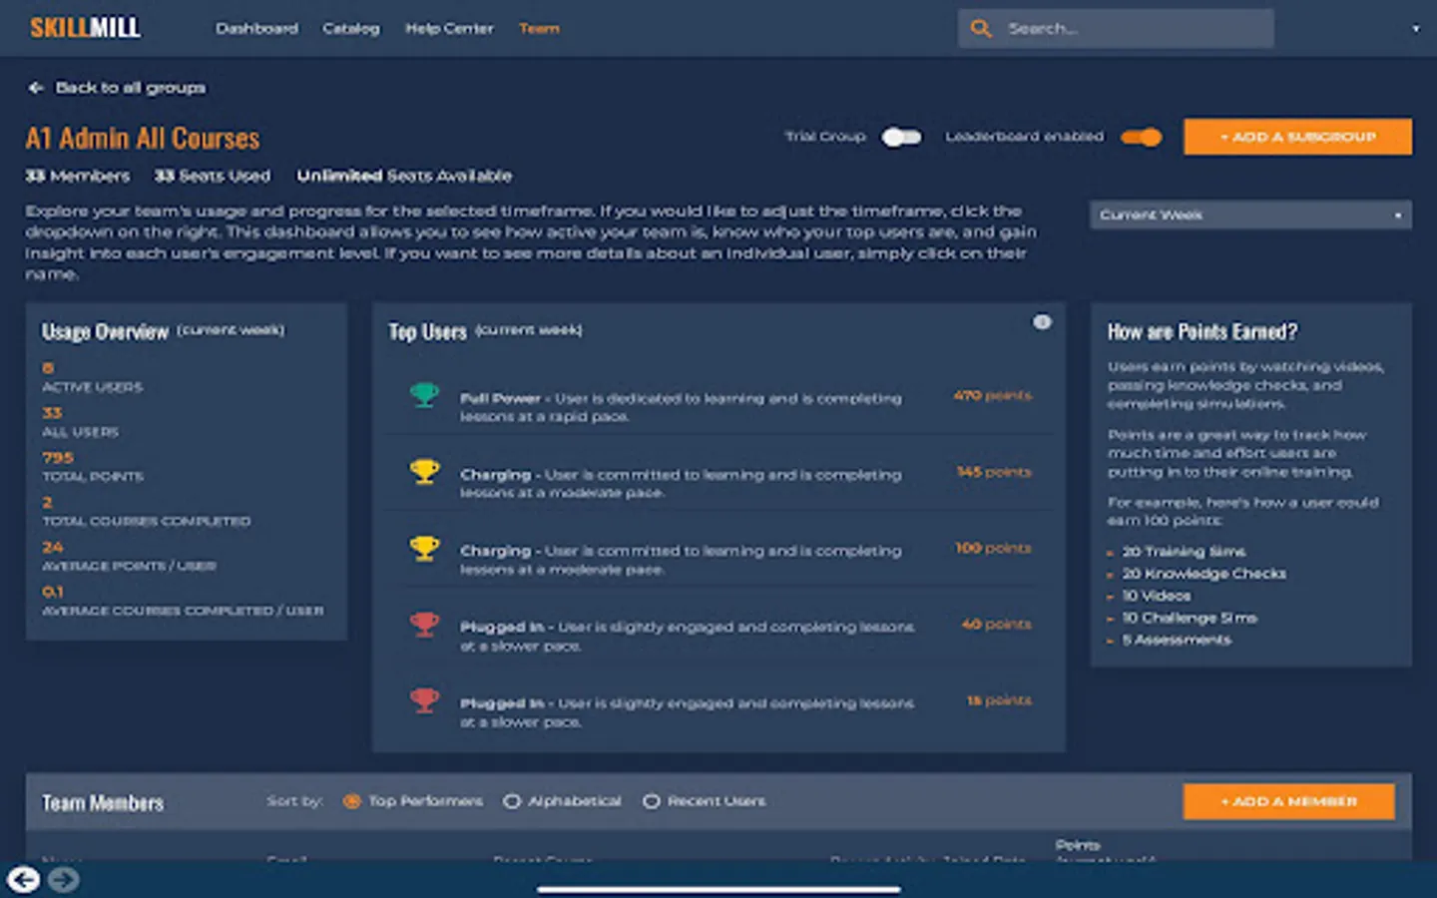Open the Team nav item

(x=539, y=29)
